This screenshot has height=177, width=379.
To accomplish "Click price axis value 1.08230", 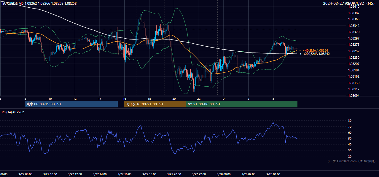I will click(354, 58).
